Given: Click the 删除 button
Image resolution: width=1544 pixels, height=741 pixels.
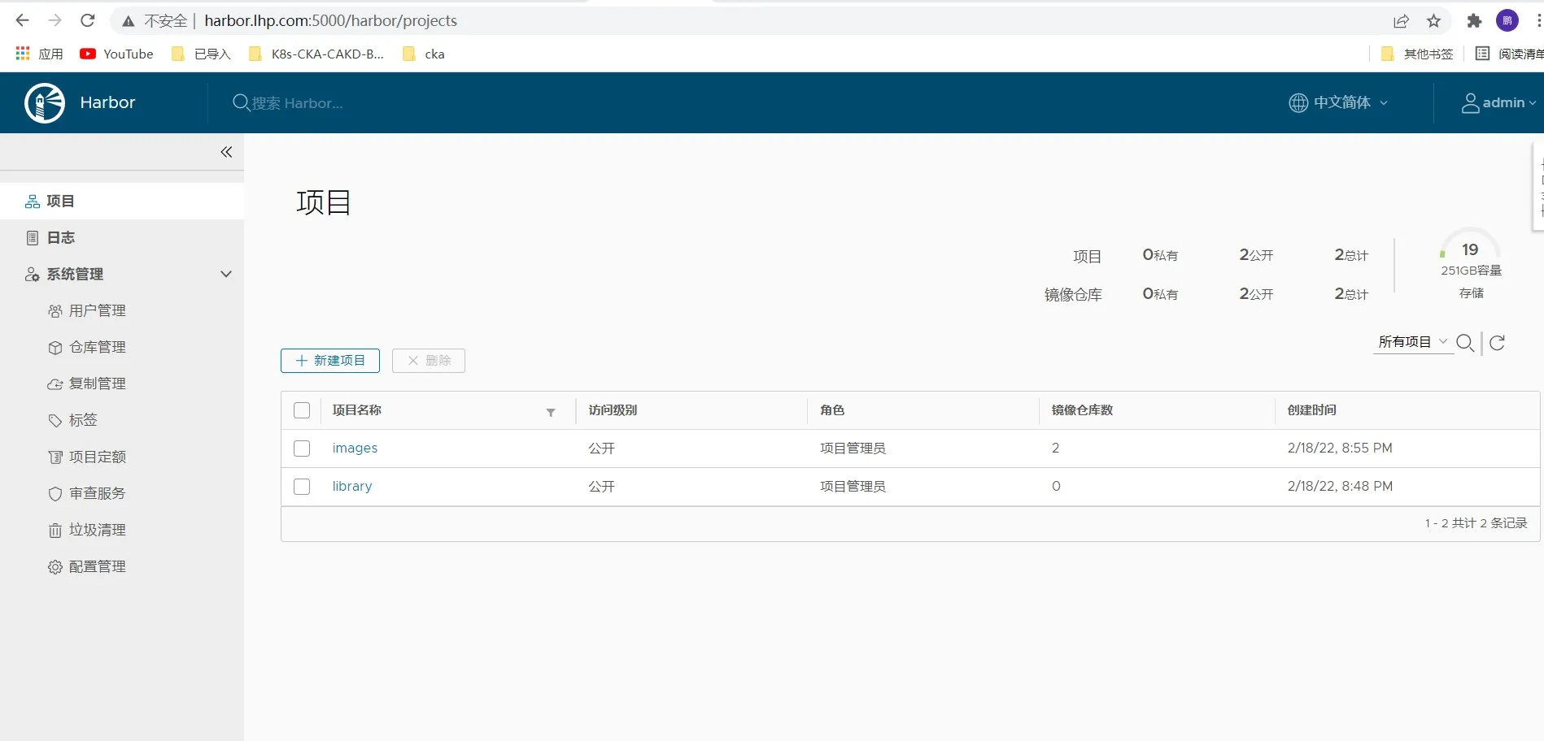Looking at the screenshot, I should (429, 361).
